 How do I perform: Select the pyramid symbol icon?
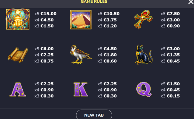(81, 20)
